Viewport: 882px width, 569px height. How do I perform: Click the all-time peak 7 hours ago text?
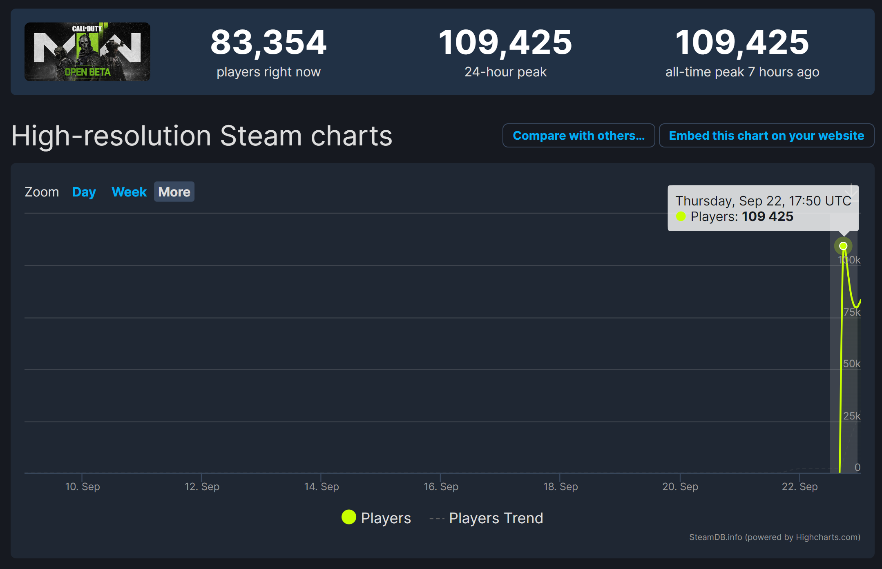(742, 72)
